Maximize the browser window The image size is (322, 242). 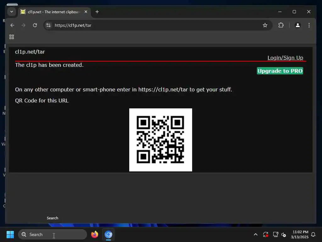click(x=294, y=12)
